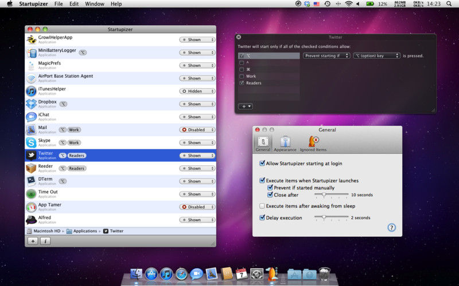Click the Alfred hat icon
Screen dimensions: 459x286
(x=32, y=220)
